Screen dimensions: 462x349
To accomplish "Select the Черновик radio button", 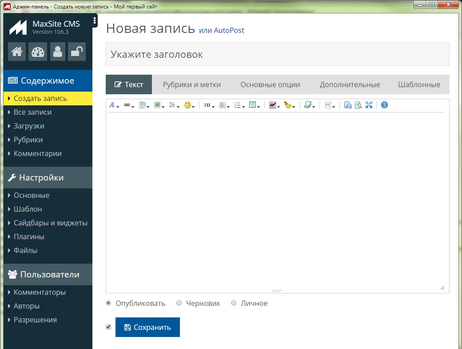I will [179, 303].
